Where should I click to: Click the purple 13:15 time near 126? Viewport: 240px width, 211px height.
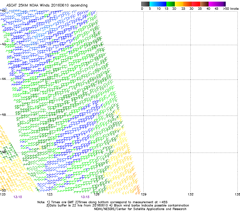click(85, 197)
